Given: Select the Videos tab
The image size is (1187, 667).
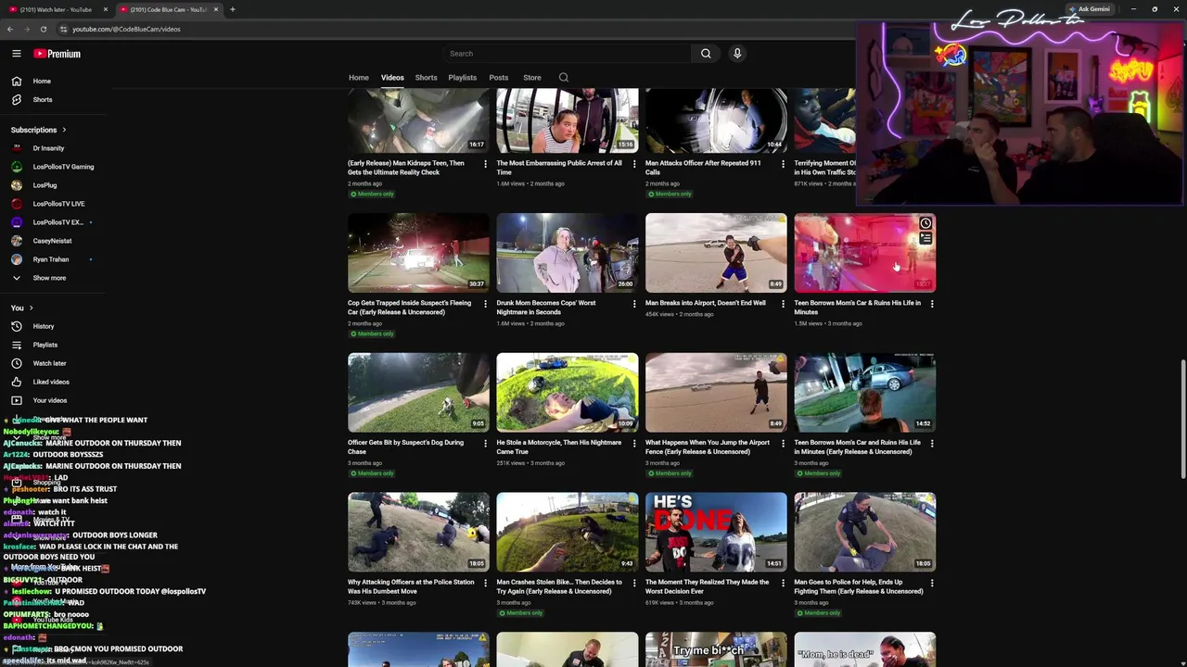Looking at the screenshot, I should 392,78.
